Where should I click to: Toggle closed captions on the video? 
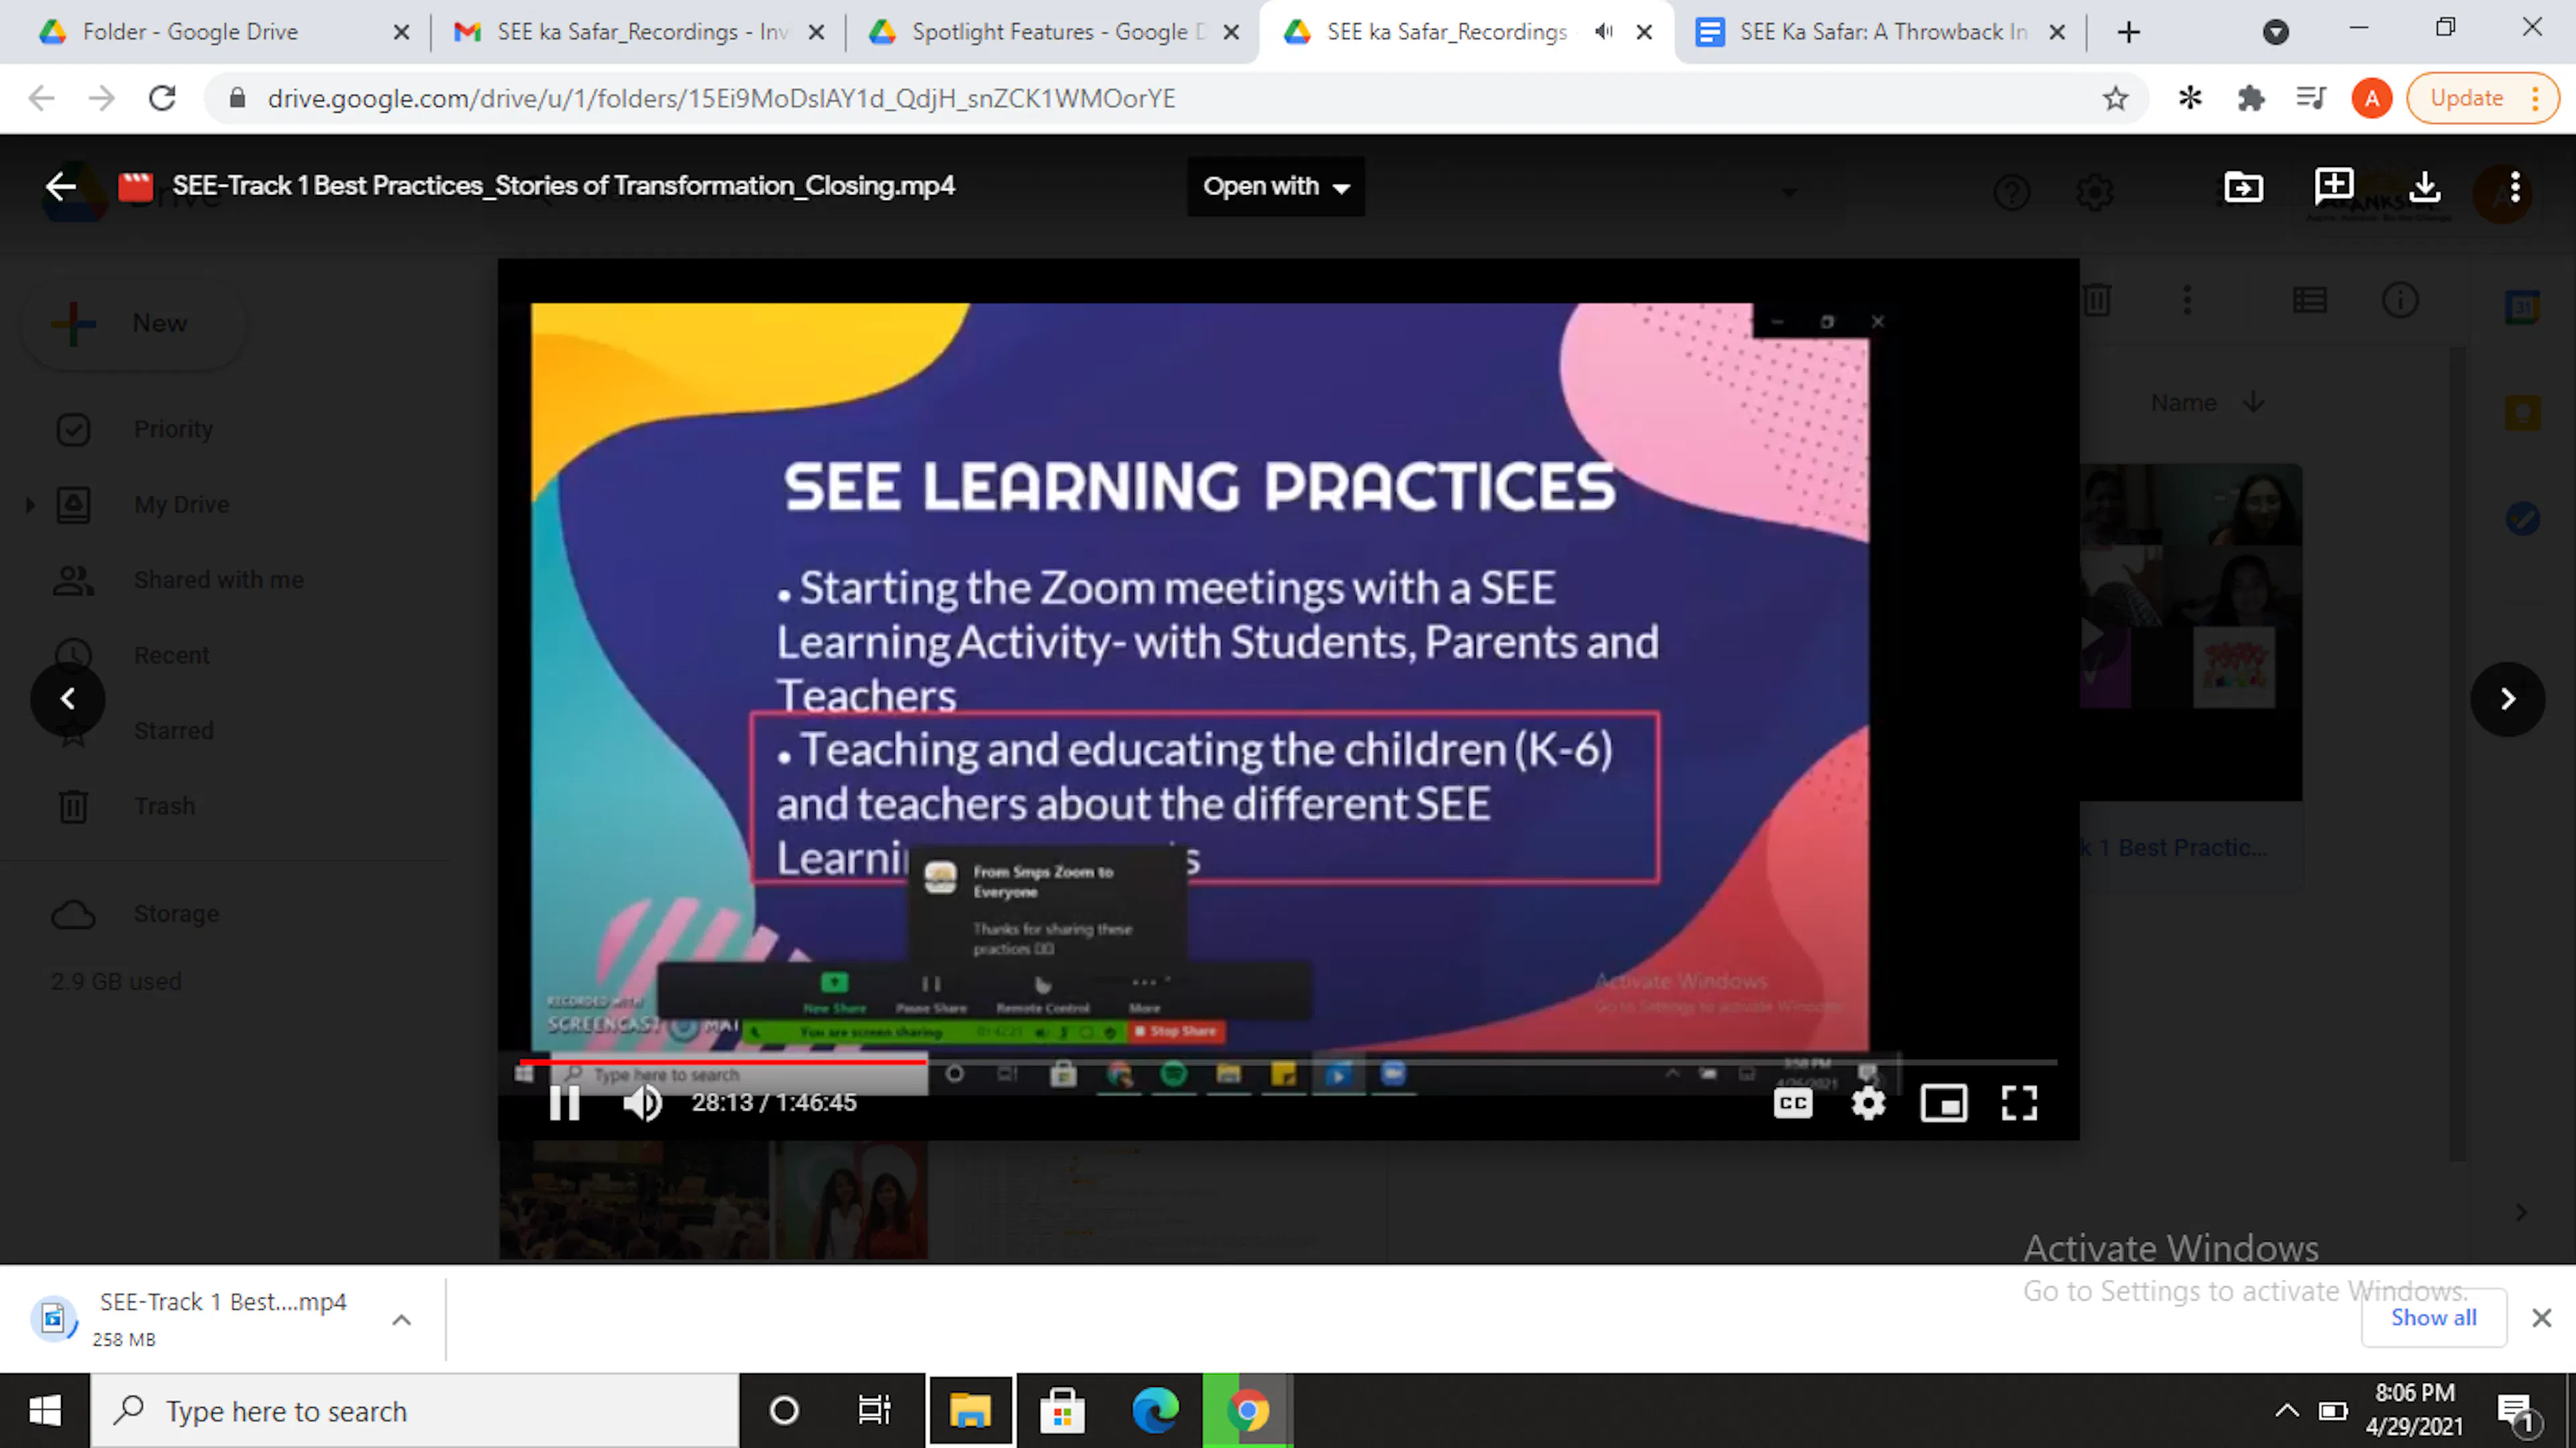(1792, 1103)
